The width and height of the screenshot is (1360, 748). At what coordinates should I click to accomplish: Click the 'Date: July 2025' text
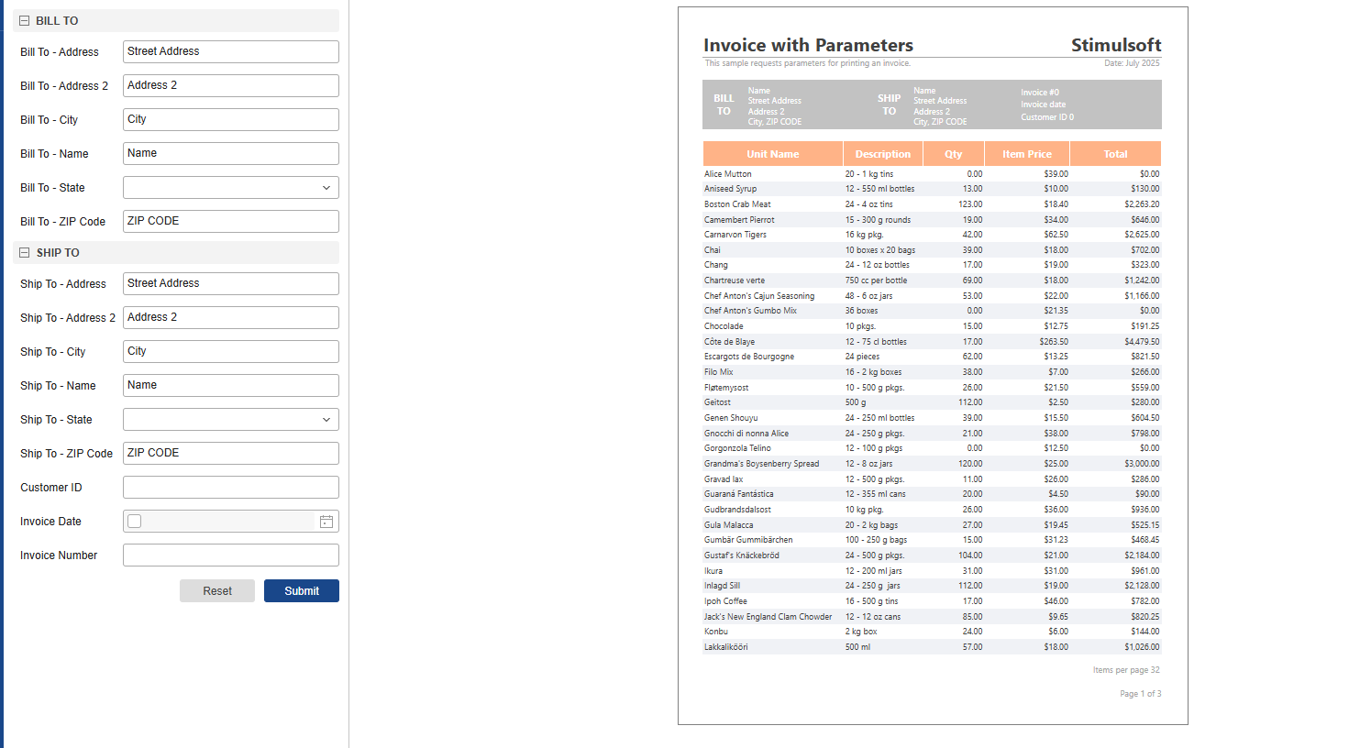[x=1133, y=63]
